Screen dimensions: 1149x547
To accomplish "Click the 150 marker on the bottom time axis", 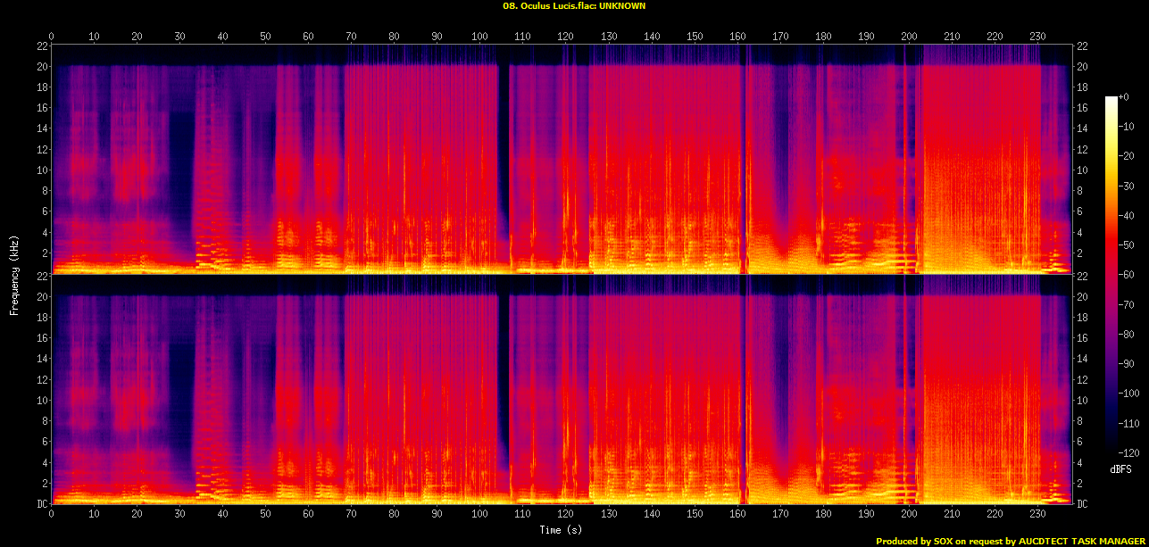I will coord(695,512).
